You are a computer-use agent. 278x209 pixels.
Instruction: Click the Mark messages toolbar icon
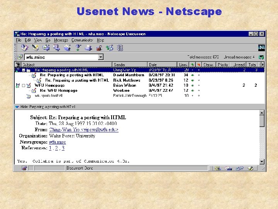[110, 48]
